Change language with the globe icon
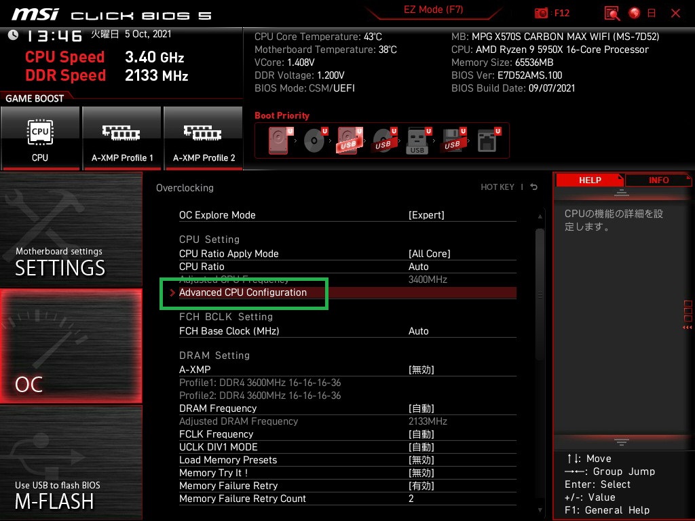 pyautogui.click(x=635, y=13)
